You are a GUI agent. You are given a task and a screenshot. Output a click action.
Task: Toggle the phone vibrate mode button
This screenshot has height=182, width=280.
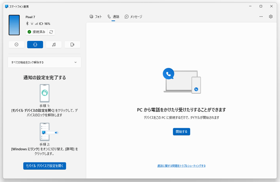click(x=35, y=44)
